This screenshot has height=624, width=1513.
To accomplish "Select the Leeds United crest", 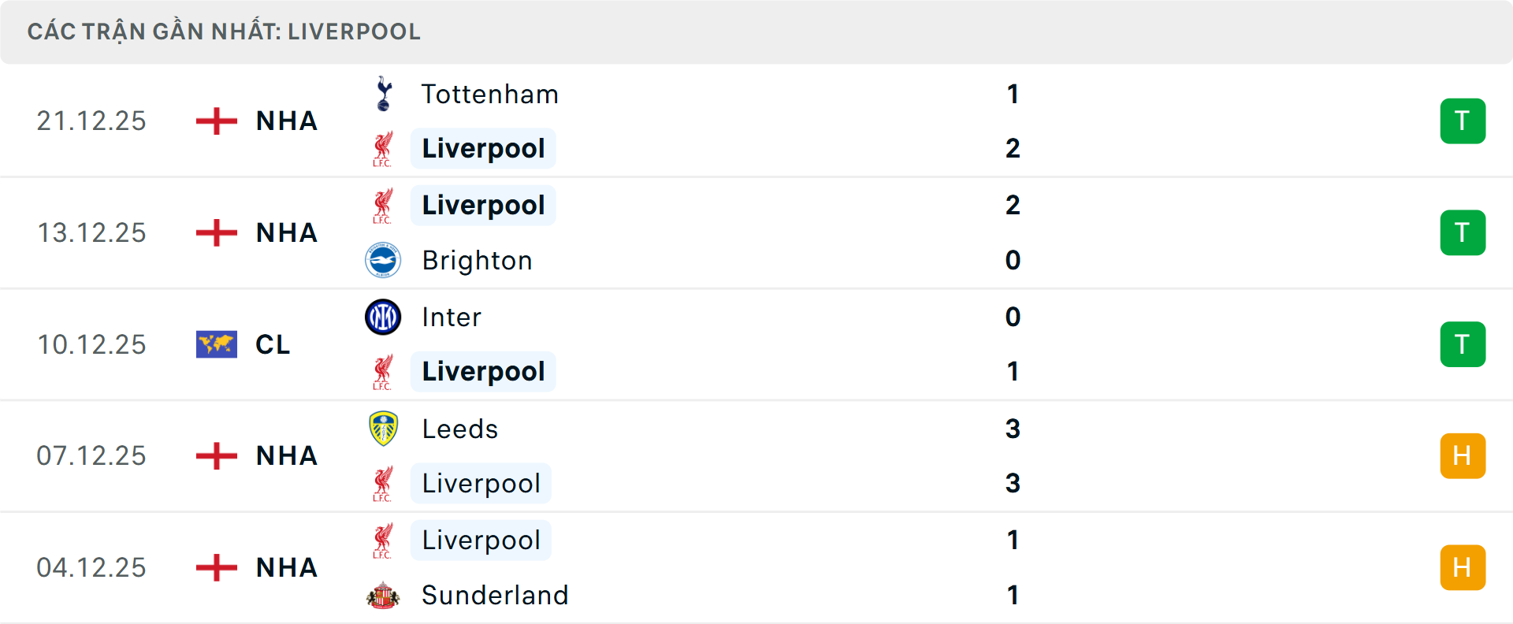I will click(x=383, y=429).
